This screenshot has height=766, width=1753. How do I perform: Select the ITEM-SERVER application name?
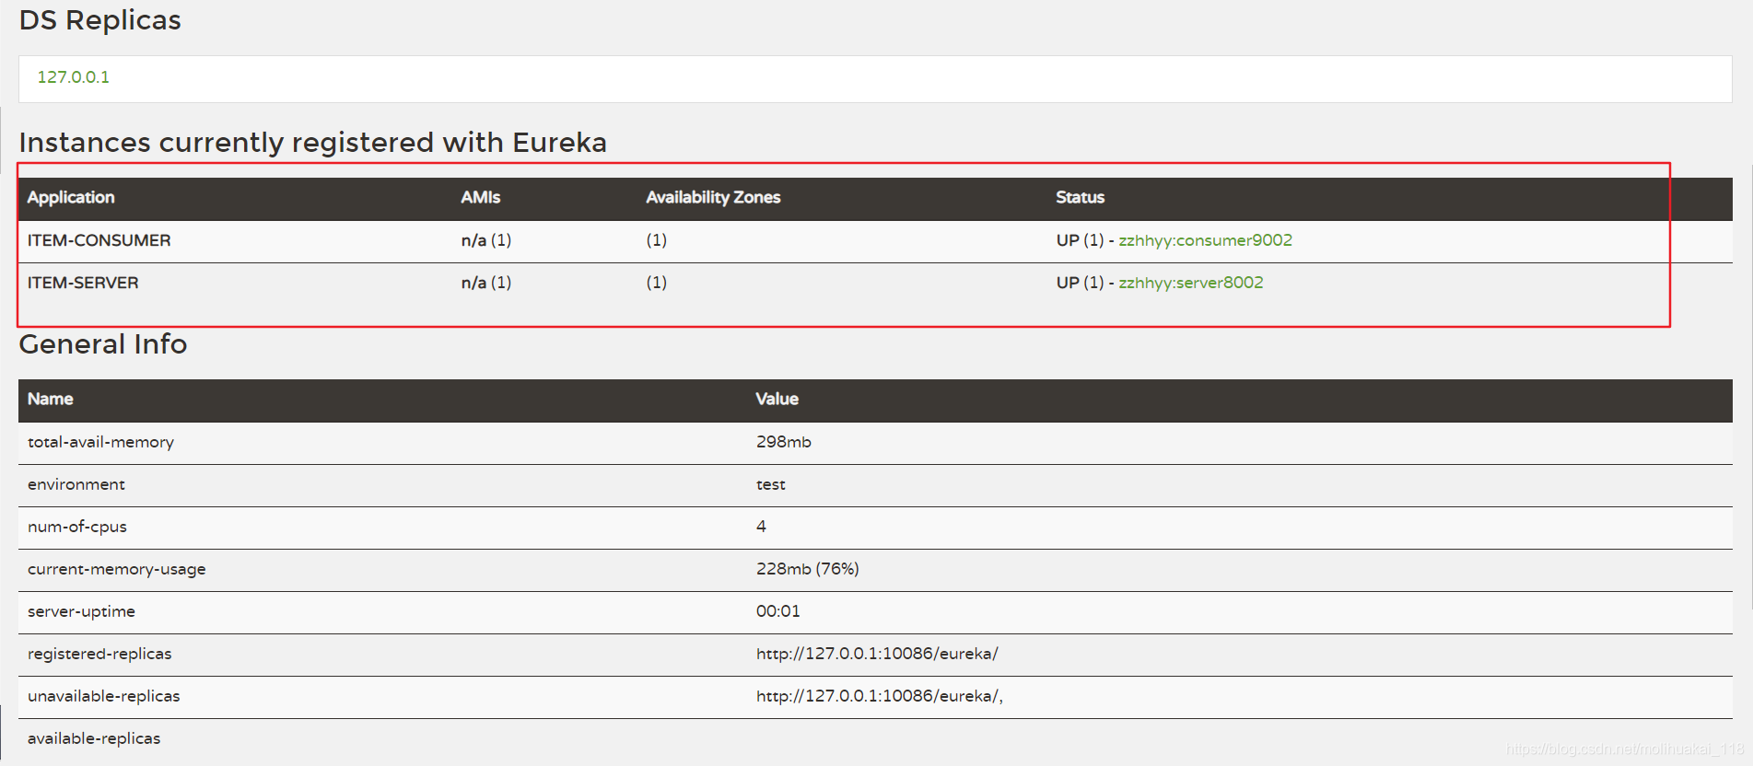pyautogui.click(x=83, y=283)
